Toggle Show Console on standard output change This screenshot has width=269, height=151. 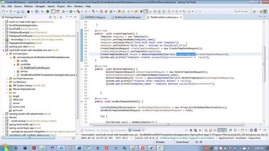point(219,130)
